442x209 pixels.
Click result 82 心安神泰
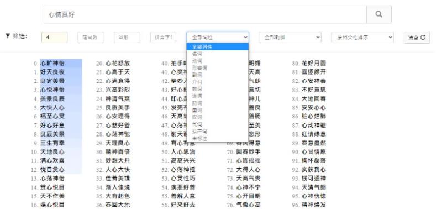click(314, 81)
